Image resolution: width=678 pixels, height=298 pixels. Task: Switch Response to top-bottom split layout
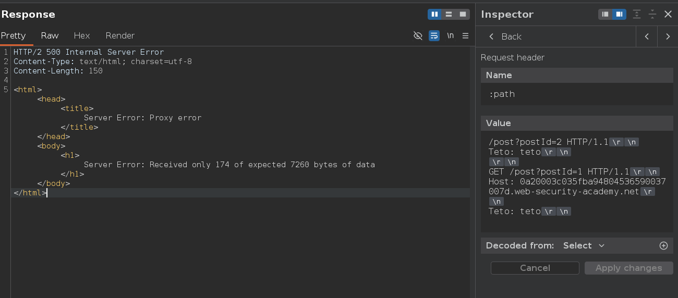click(x=449, y=14)
